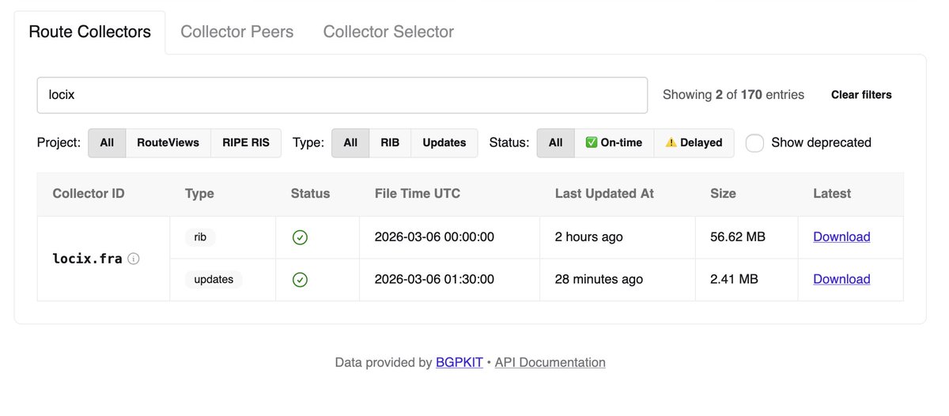Click the green check status in updates row
Screen dimensions: 949x416
tap(300, 279)
